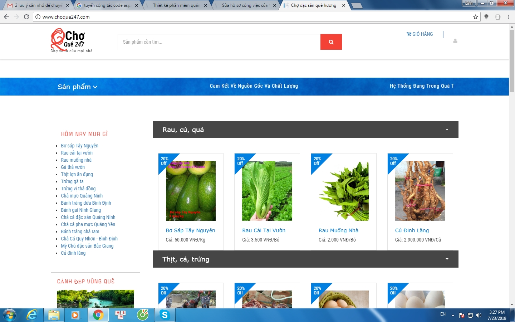Click the lightbulb extension icon in the toolbar
Viewport: 515px width, 322px height.
[x=486, y=17]
